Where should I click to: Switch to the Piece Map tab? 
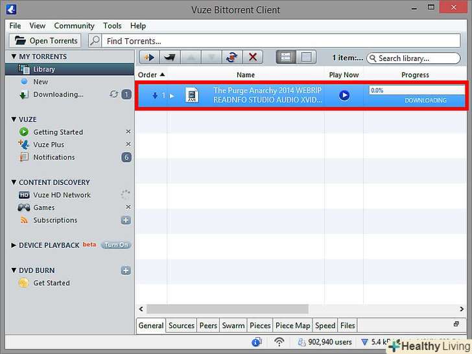tap(292, 325)
